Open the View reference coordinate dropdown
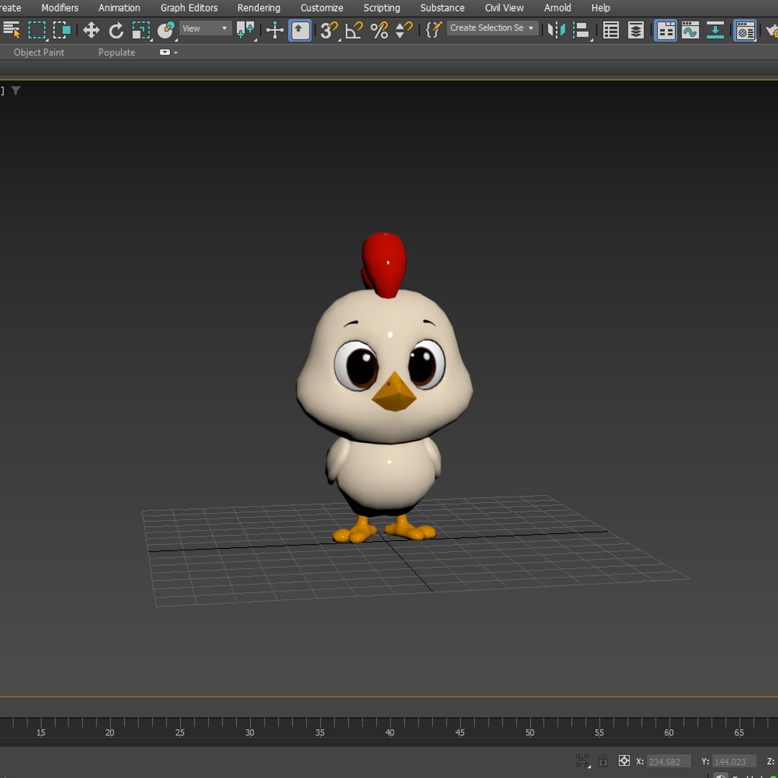This screenshot has width=778, height=778. coord(205,28)
